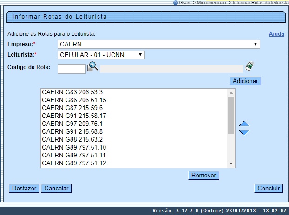Finish with the Concluir button
The image size is (289, 215).
tap(268, 189)
